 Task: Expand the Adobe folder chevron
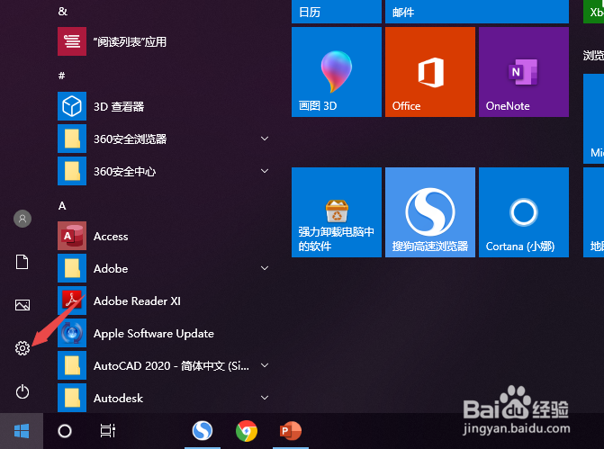tap(265, 268)
